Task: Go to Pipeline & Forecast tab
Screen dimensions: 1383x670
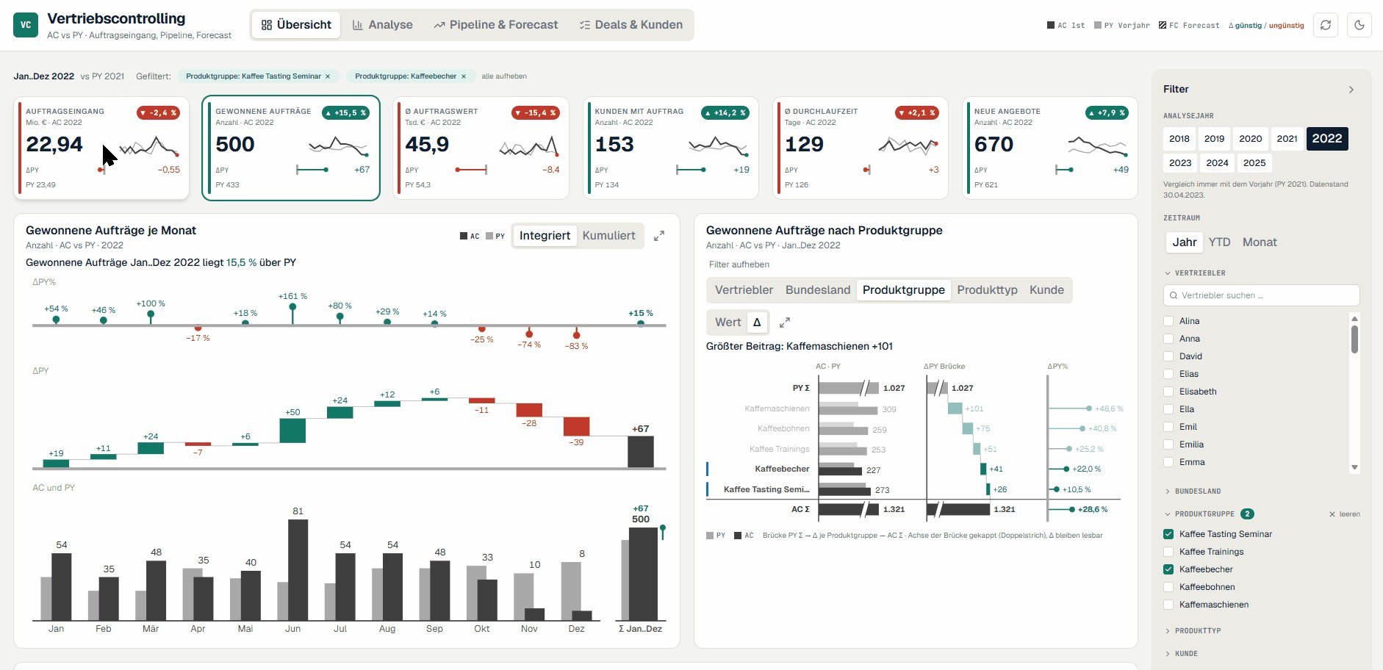Action: 496,25
